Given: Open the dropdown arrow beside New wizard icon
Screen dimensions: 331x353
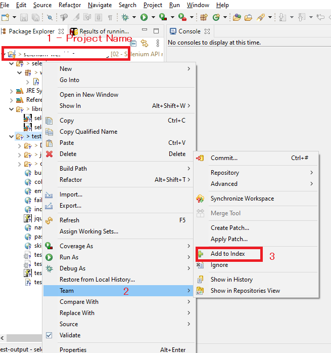Looking at the screenshot, I should [x=14, y=17].
